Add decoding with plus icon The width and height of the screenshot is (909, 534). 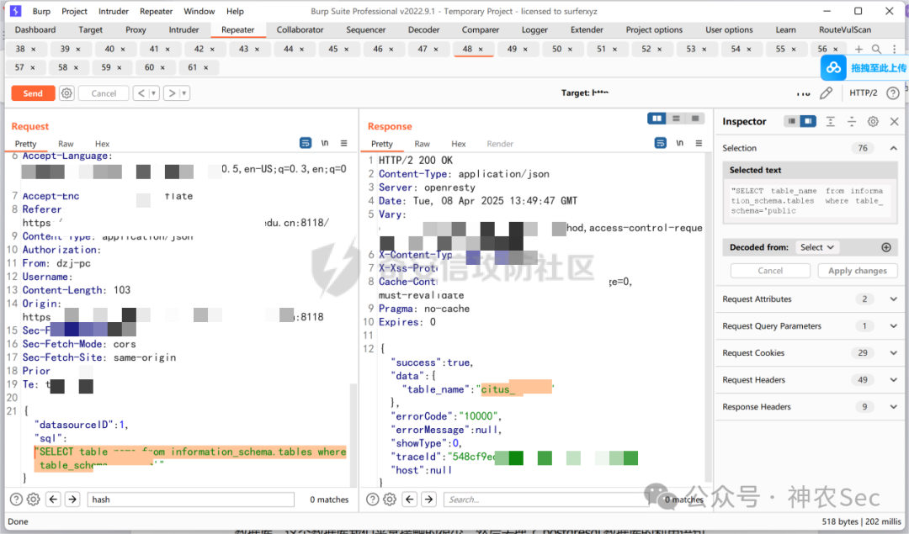[885, 247]
